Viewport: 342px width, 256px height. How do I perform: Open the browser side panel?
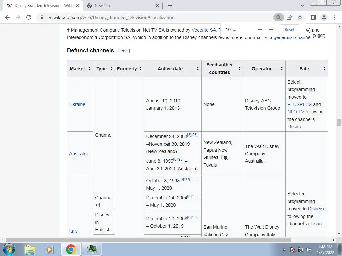[313, 17]
